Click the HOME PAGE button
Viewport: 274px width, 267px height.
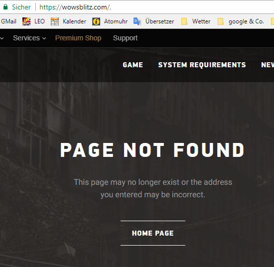coord(153,233)
